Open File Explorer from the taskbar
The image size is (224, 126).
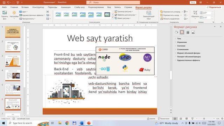click(x=60, y=123)
